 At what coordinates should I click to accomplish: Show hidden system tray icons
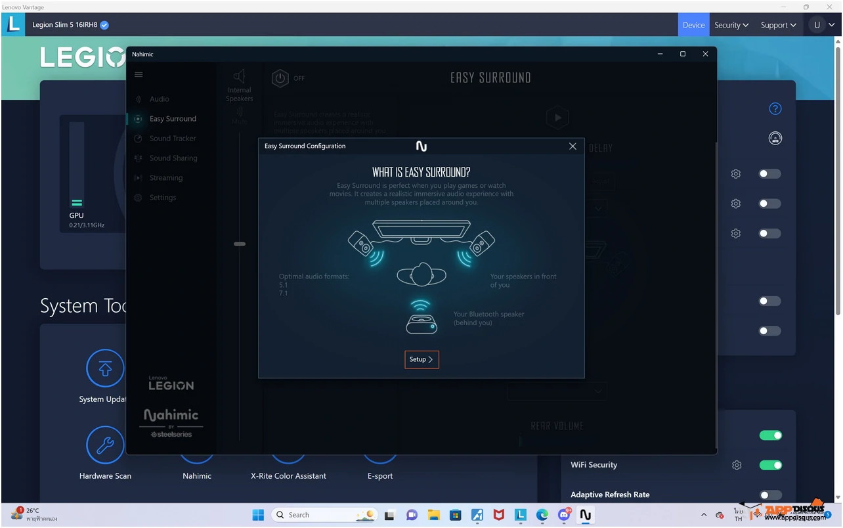click(x=704, y=515)
